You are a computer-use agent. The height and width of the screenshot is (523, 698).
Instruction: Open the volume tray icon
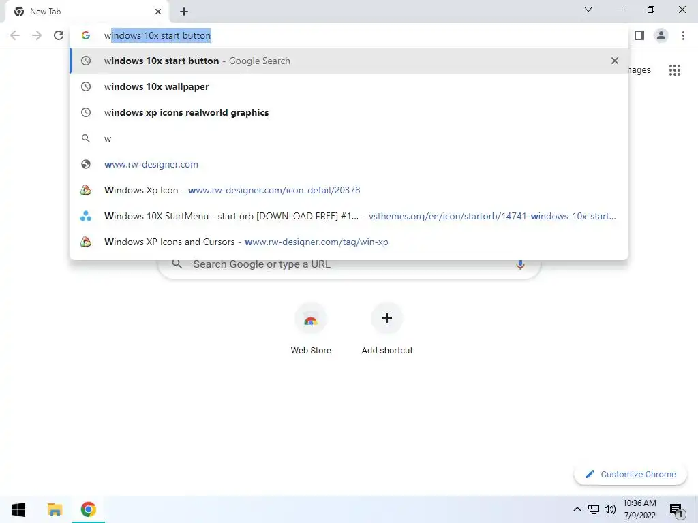pos(610,509)
